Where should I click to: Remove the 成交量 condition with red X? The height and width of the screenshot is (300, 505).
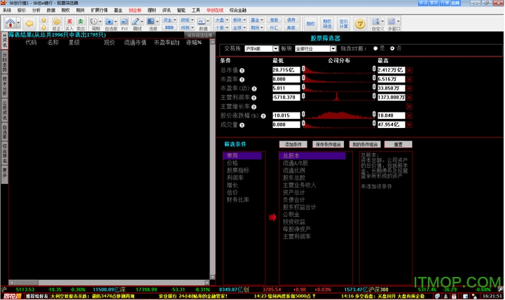tap(409, 124)
